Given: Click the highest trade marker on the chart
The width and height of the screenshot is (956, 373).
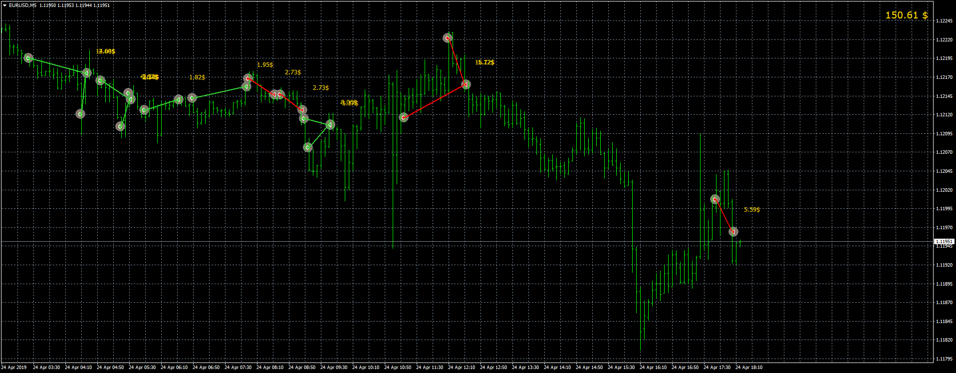Looking at the screenshot, I should click(448, 38).
